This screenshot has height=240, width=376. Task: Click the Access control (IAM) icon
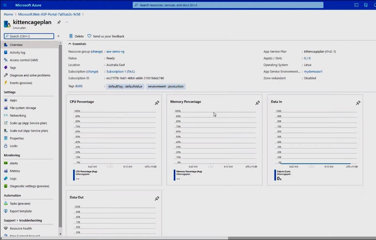[x=6, y=60]
